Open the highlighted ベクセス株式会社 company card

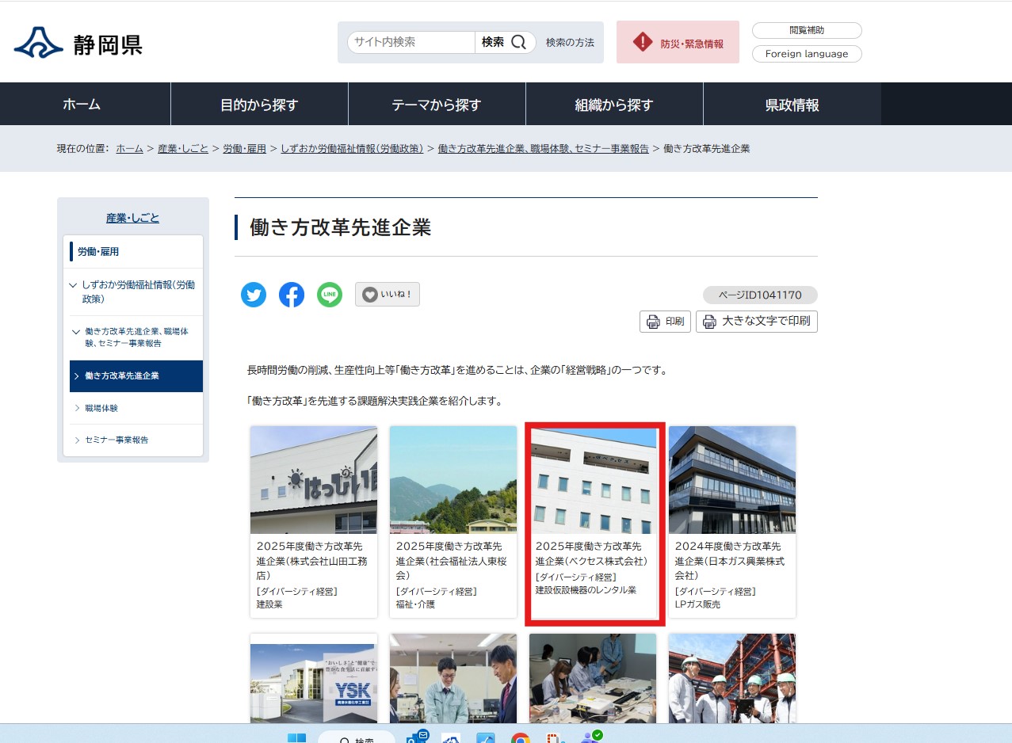[x=593, y=521]
